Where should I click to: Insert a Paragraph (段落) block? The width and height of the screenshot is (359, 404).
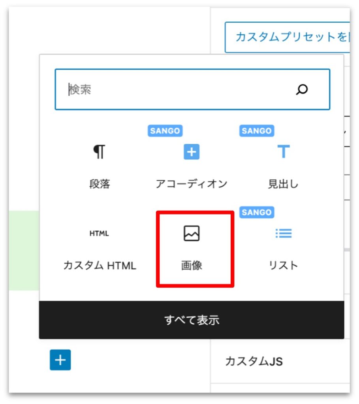click(100, 166)
